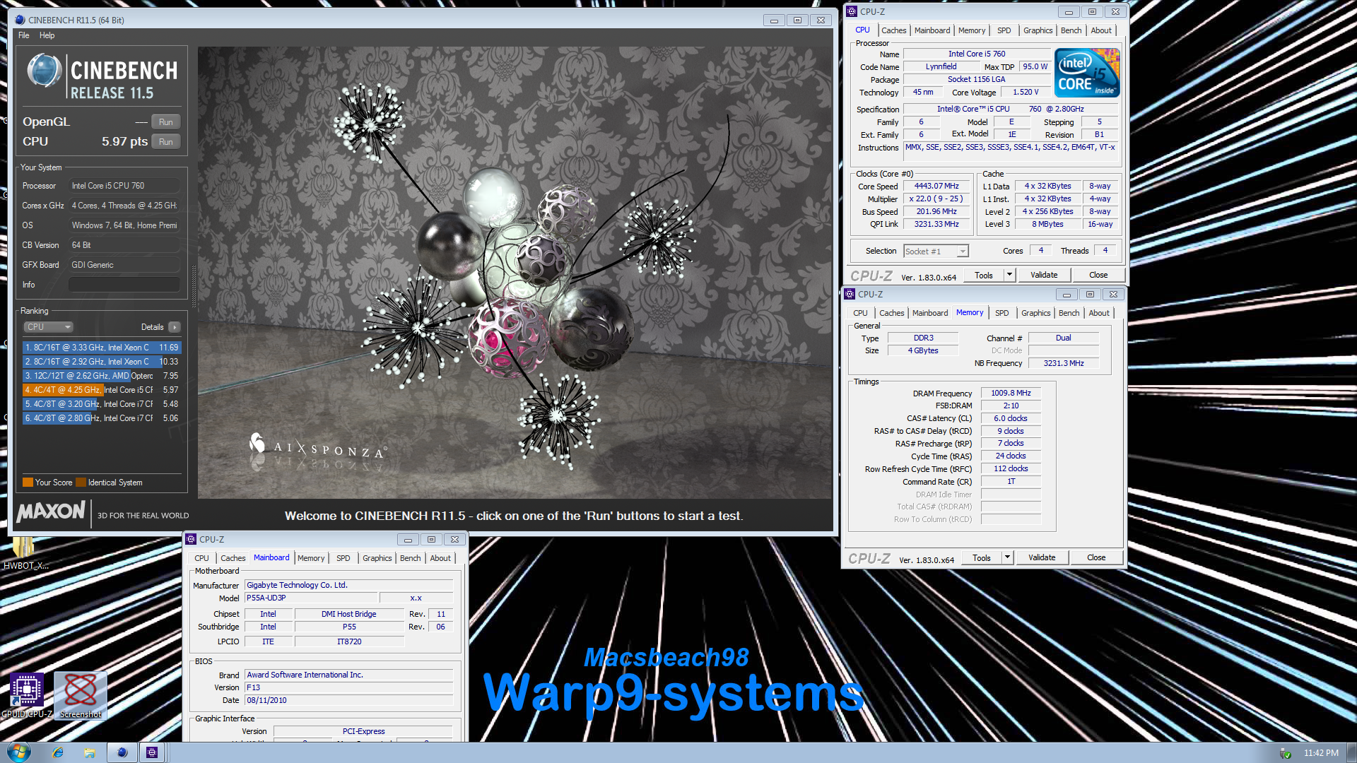Click the MAXON logo in Cinebench
The height and width of the screenshot is (763, 1357).
51,511
